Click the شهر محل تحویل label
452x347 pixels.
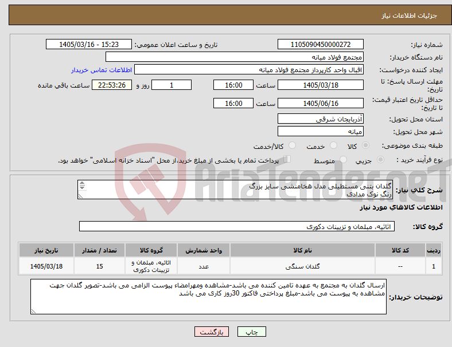(418, 132)
